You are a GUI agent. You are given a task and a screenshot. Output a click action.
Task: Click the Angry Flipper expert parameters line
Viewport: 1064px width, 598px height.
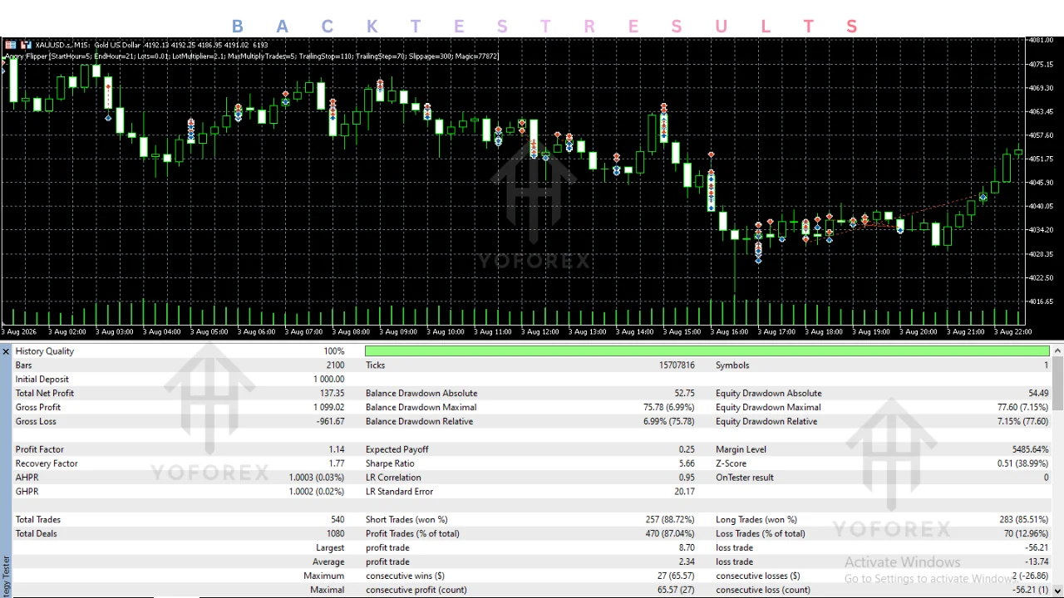point(251,56)
